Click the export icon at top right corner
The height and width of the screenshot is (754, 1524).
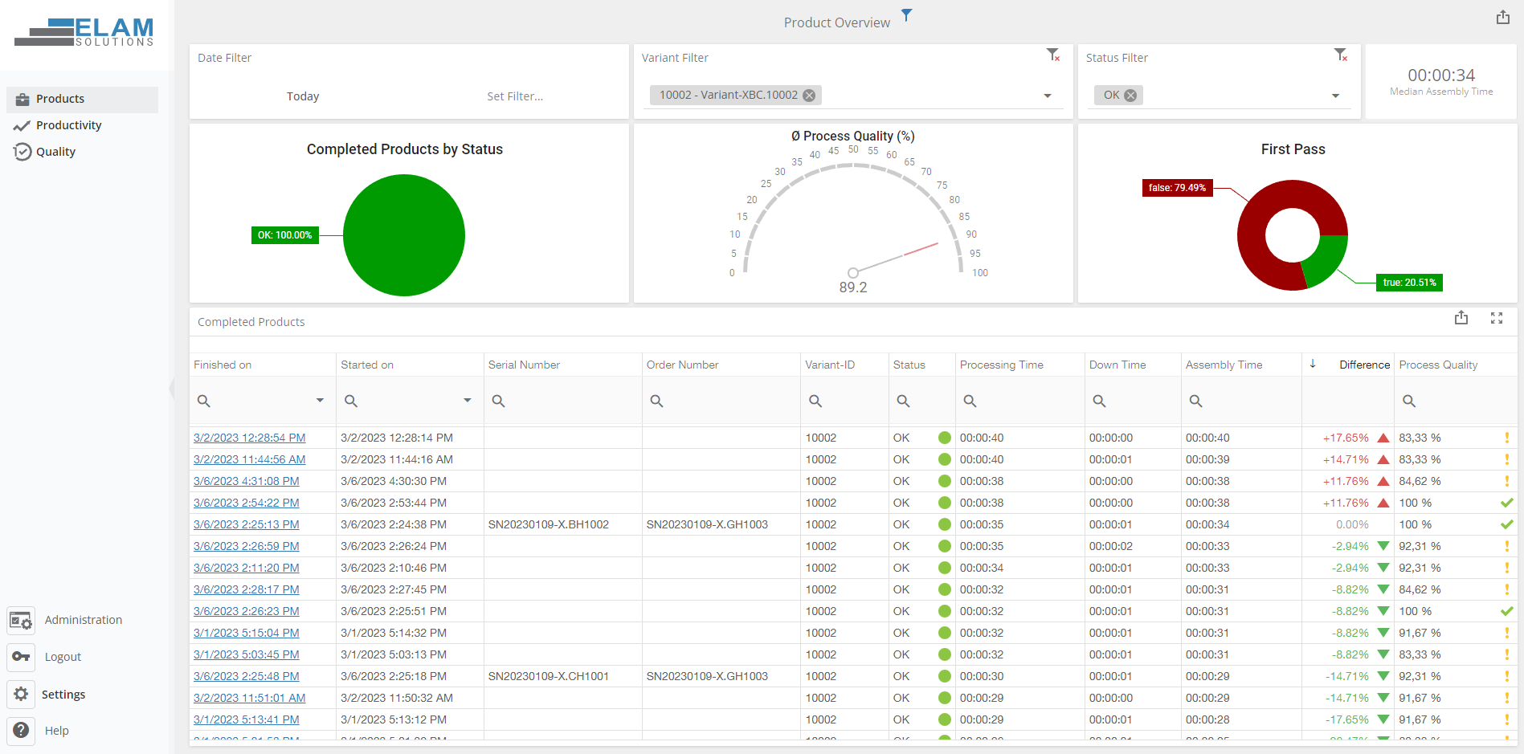pyautogui.click(x=1502, y=18)
